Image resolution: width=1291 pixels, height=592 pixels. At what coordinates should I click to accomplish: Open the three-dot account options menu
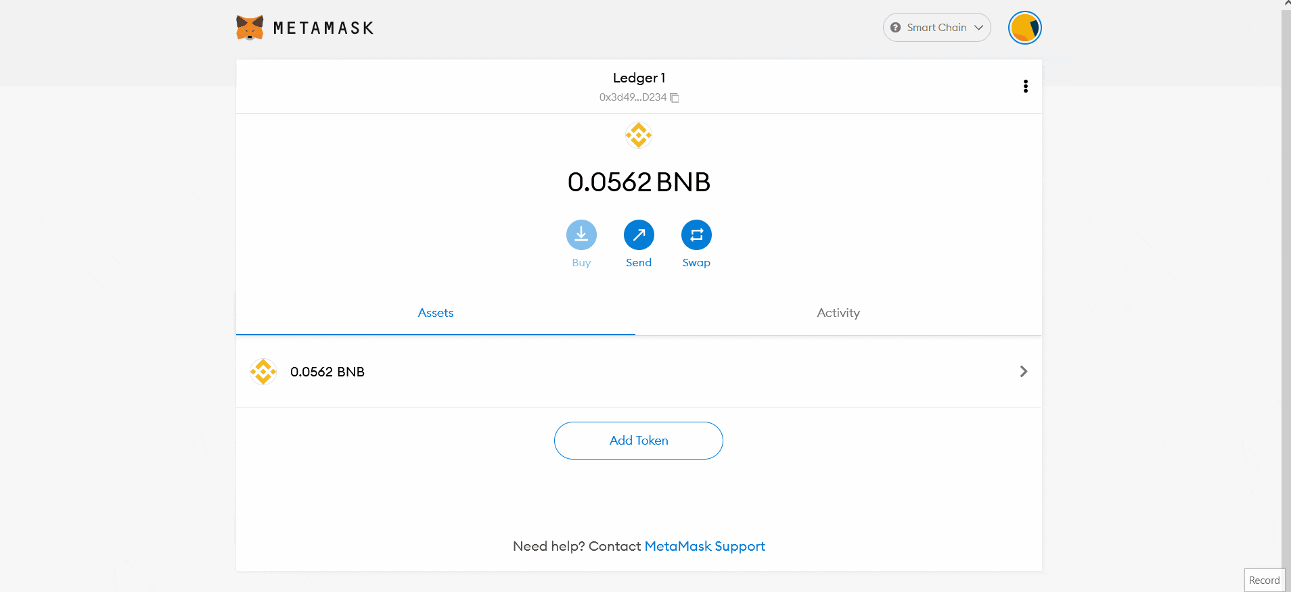(1026, 87)
